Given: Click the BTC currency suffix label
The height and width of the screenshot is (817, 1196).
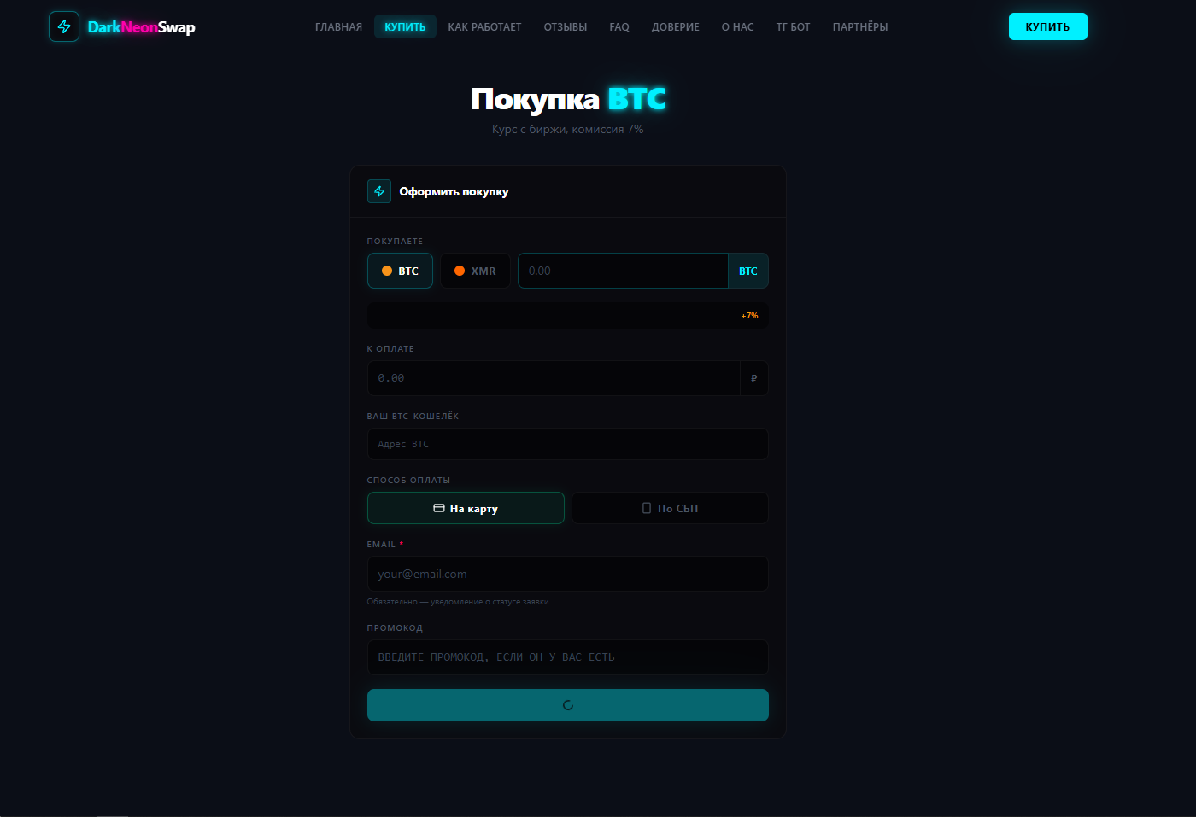Looking at the screenshot, I should point(748,271).
